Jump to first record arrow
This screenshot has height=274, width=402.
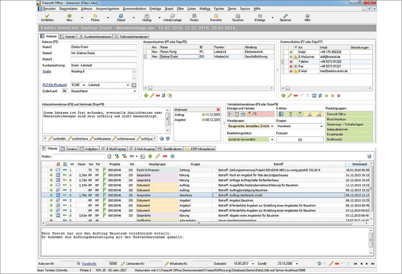point(355,263)
